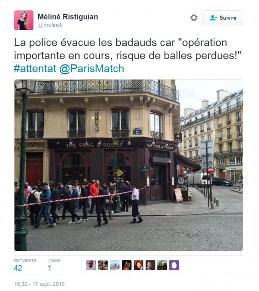259x291 pixels.
Task: Open the Méliné Ristiguian profile name link
Action: [x=68, y=17]
